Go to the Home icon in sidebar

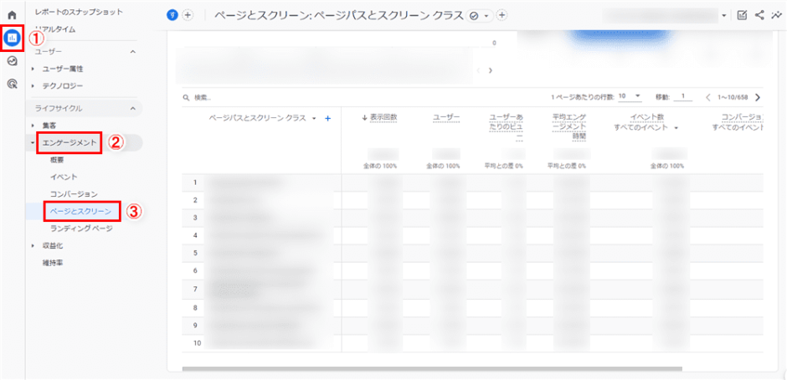12,15
